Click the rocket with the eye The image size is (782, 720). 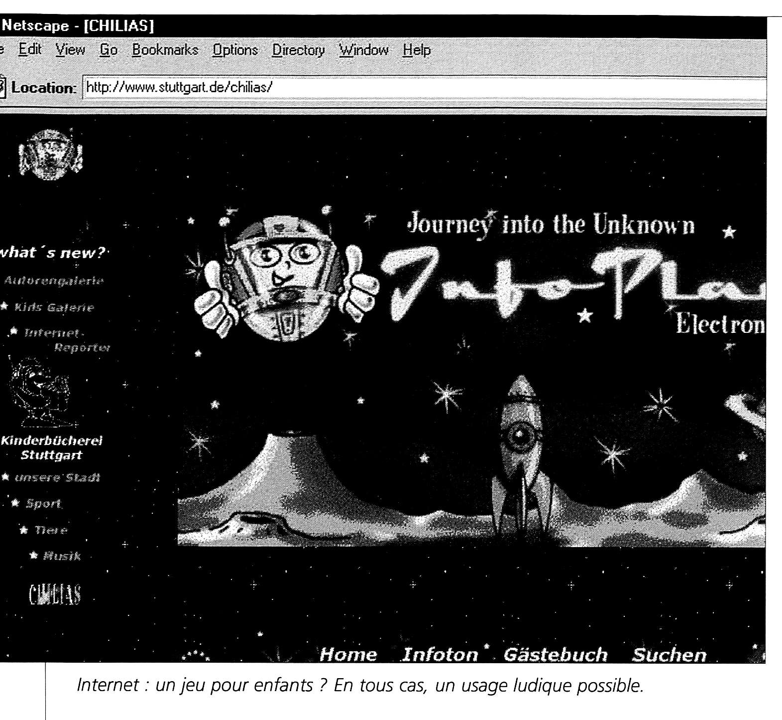coord(521,456)
